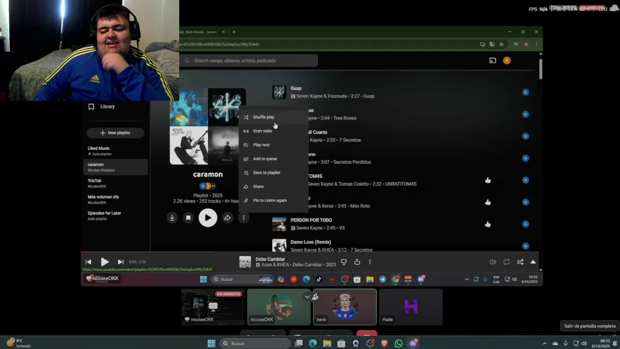Click the Guap song title text
Screen dimensions: 620x349
point(296,88)
